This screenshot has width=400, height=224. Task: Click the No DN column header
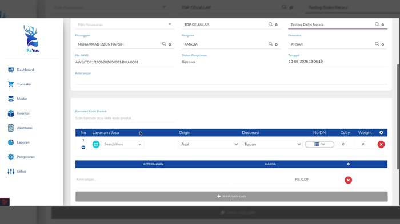point(319,133)
